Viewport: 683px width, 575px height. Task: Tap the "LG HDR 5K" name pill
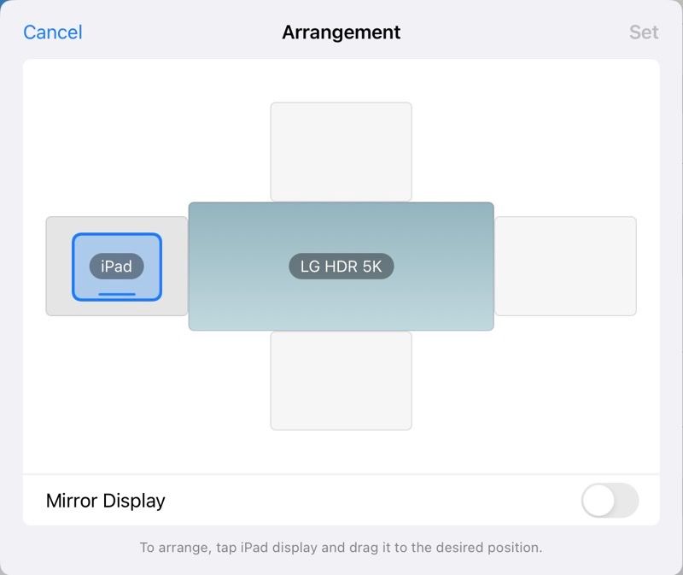point(341,267)
